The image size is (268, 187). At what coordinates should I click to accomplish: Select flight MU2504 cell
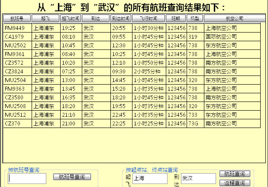(x=17, y=80)
